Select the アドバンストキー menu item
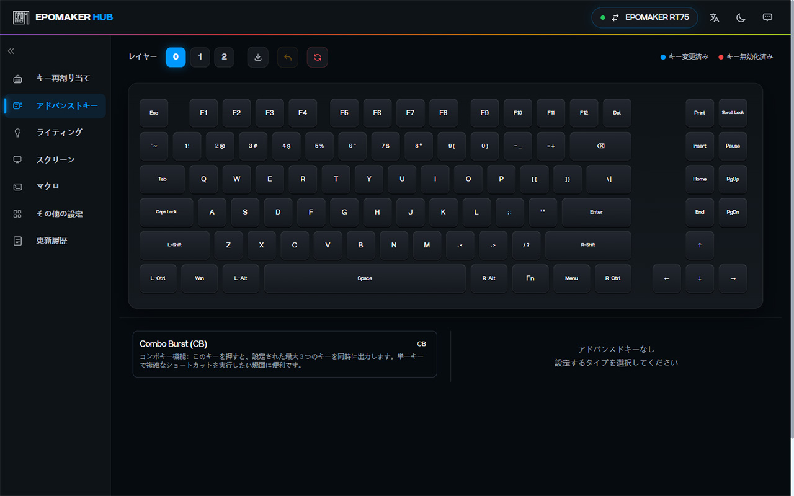Screen dimensions: 794x496 tap(55, 106)
